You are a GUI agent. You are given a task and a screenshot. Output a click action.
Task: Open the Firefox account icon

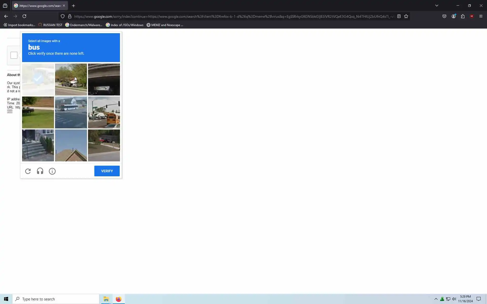coord(454,16)
